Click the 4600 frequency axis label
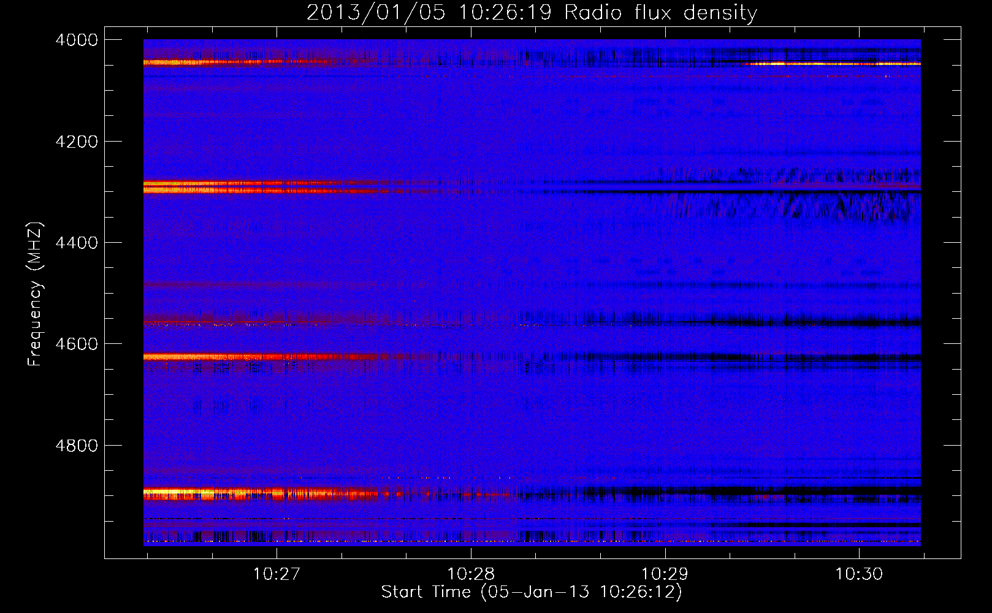Viewport: 992px width, 613px height. coord(77,344)
